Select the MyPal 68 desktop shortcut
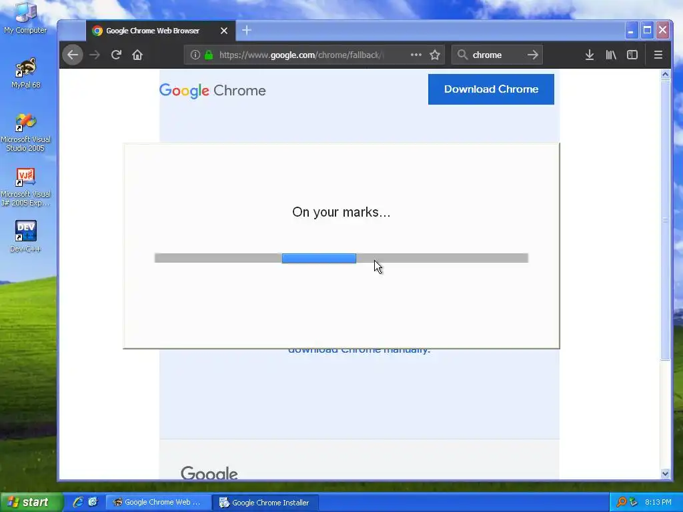 (x=26, y=73)
